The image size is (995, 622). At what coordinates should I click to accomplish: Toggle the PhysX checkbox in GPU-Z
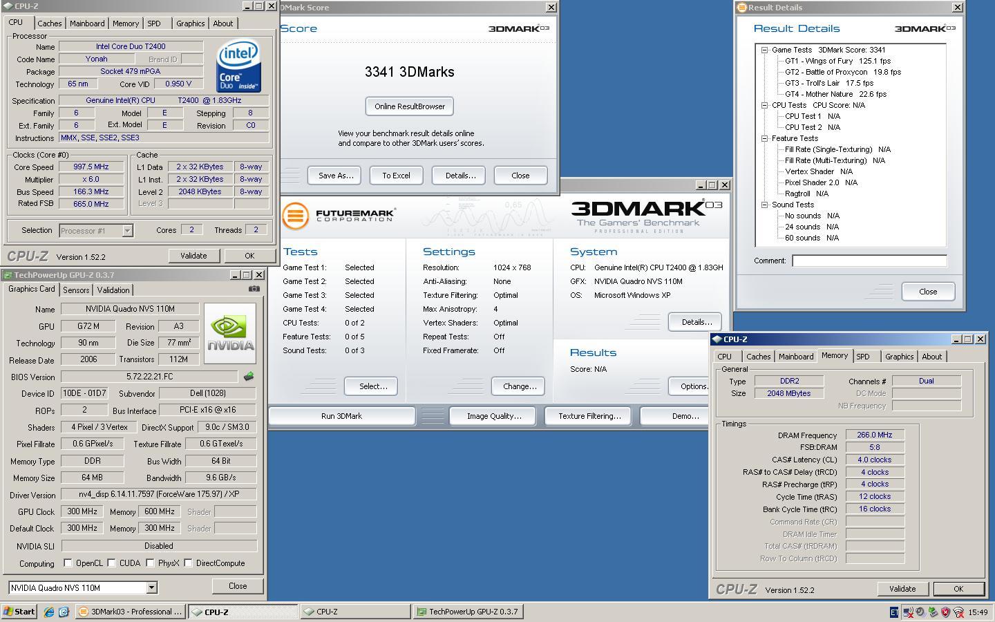tap(150, 563)
